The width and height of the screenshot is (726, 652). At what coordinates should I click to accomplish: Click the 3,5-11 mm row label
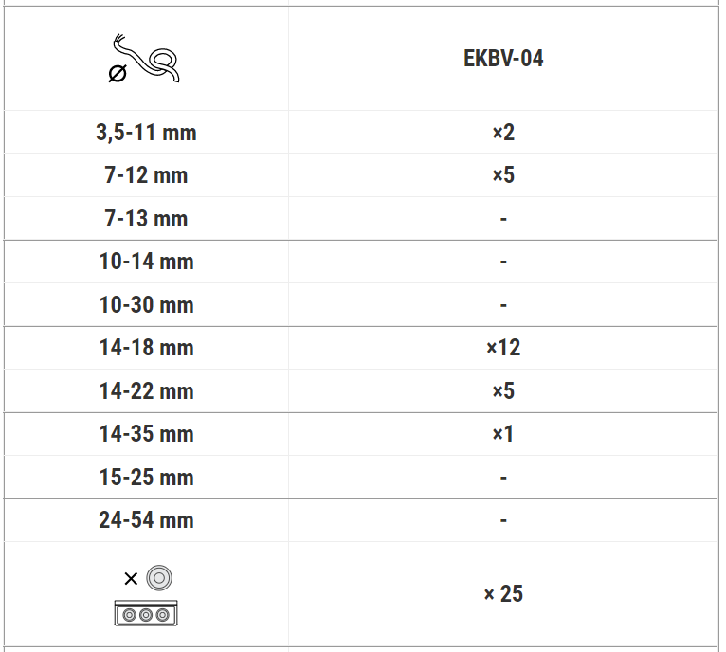(x=146, y=133)
